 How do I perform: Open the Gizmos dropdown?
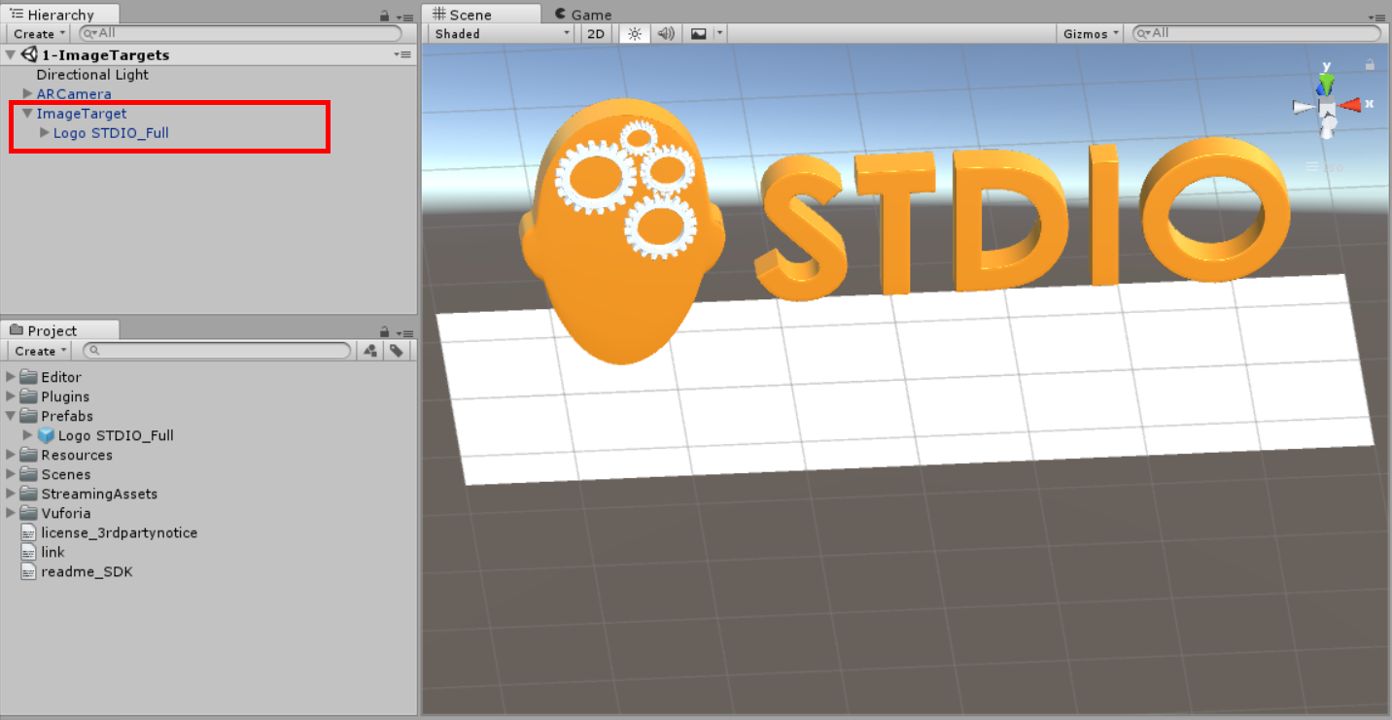[x=1091, y=33]
